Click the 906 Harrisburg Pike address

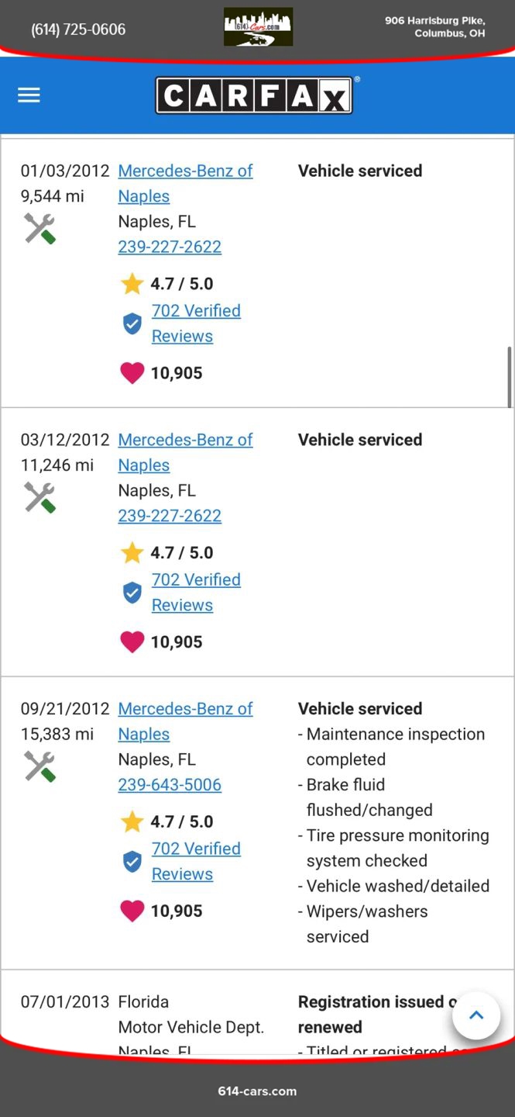pyautogui.click(x=434, y=27)
